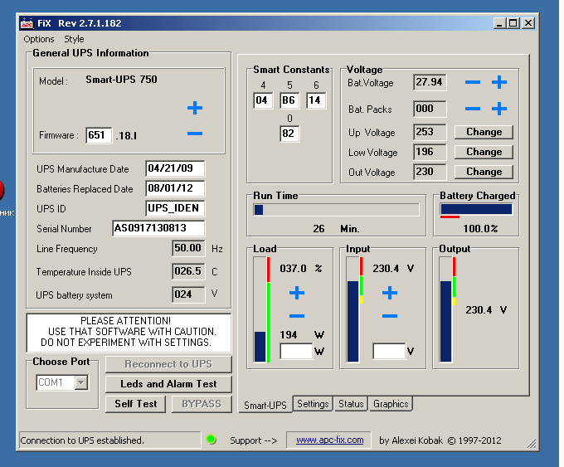Click the Serial Number input field
This screenshot has height=467, width=564.
coord(158,228)
